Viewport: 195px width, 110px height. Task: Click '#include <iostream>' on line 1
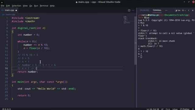(26, 18)
